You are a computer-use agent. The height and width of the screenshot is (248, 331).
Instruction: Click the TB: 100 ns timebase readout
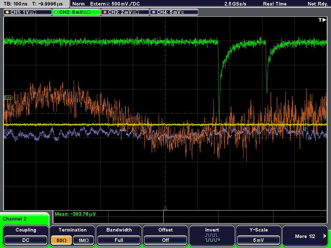click(x=16, y=4)
